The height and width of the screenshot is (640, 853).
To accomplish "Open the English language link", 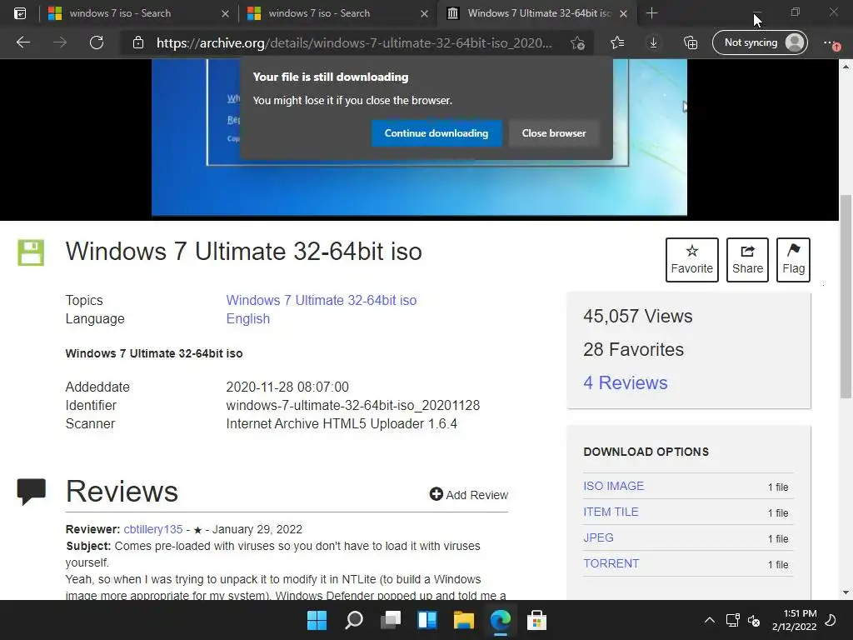I will (248, 318).
